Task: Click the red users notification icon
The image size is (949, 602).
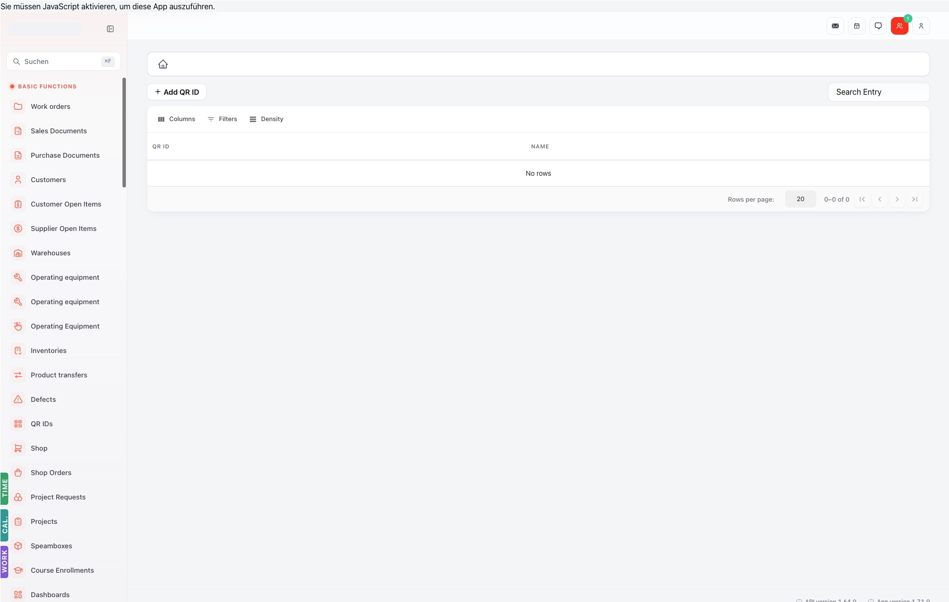Action: coord(900,26)
